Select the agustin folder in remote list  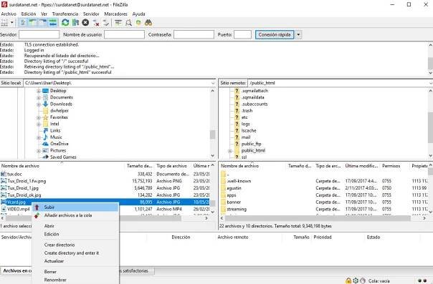tap(234, 188)
